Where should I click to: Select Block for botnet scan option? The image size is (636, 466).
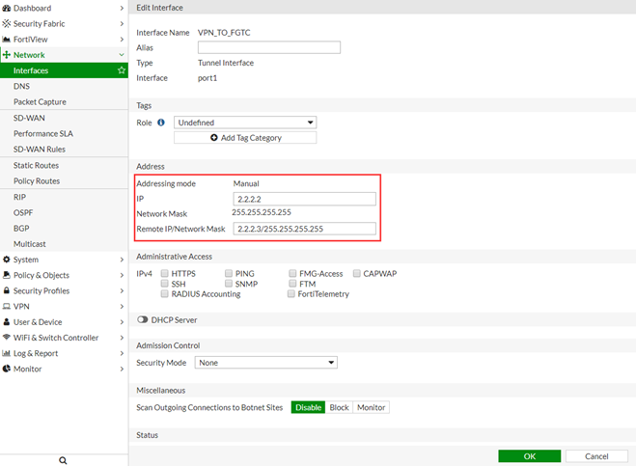point(339,407)
